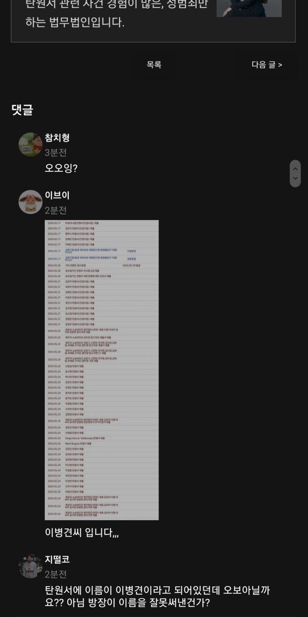The image size is (308, 617).
Task: Open the attached document list image in 이브이's comment
Action: [102, 370]
